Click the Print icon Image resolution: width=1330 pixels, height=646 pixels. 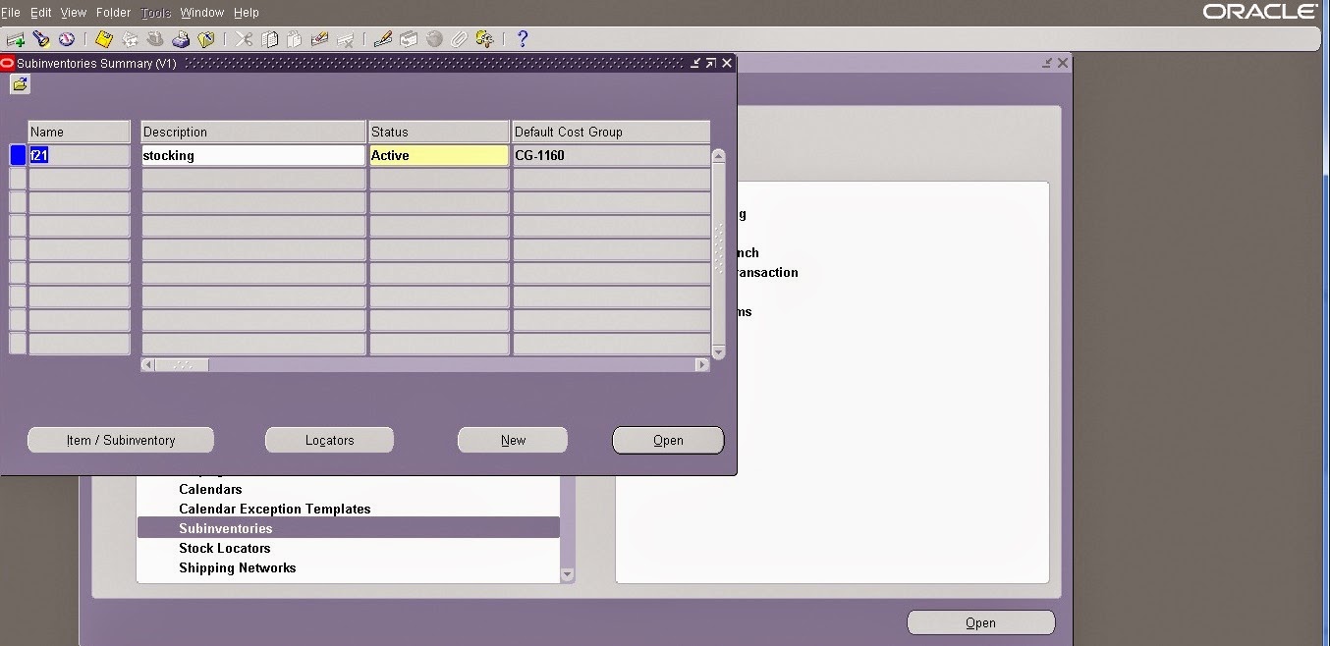tap(181, 38)
